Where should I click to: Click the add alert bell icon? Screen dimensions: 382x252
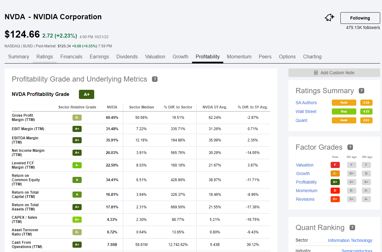tap(329, 18)
